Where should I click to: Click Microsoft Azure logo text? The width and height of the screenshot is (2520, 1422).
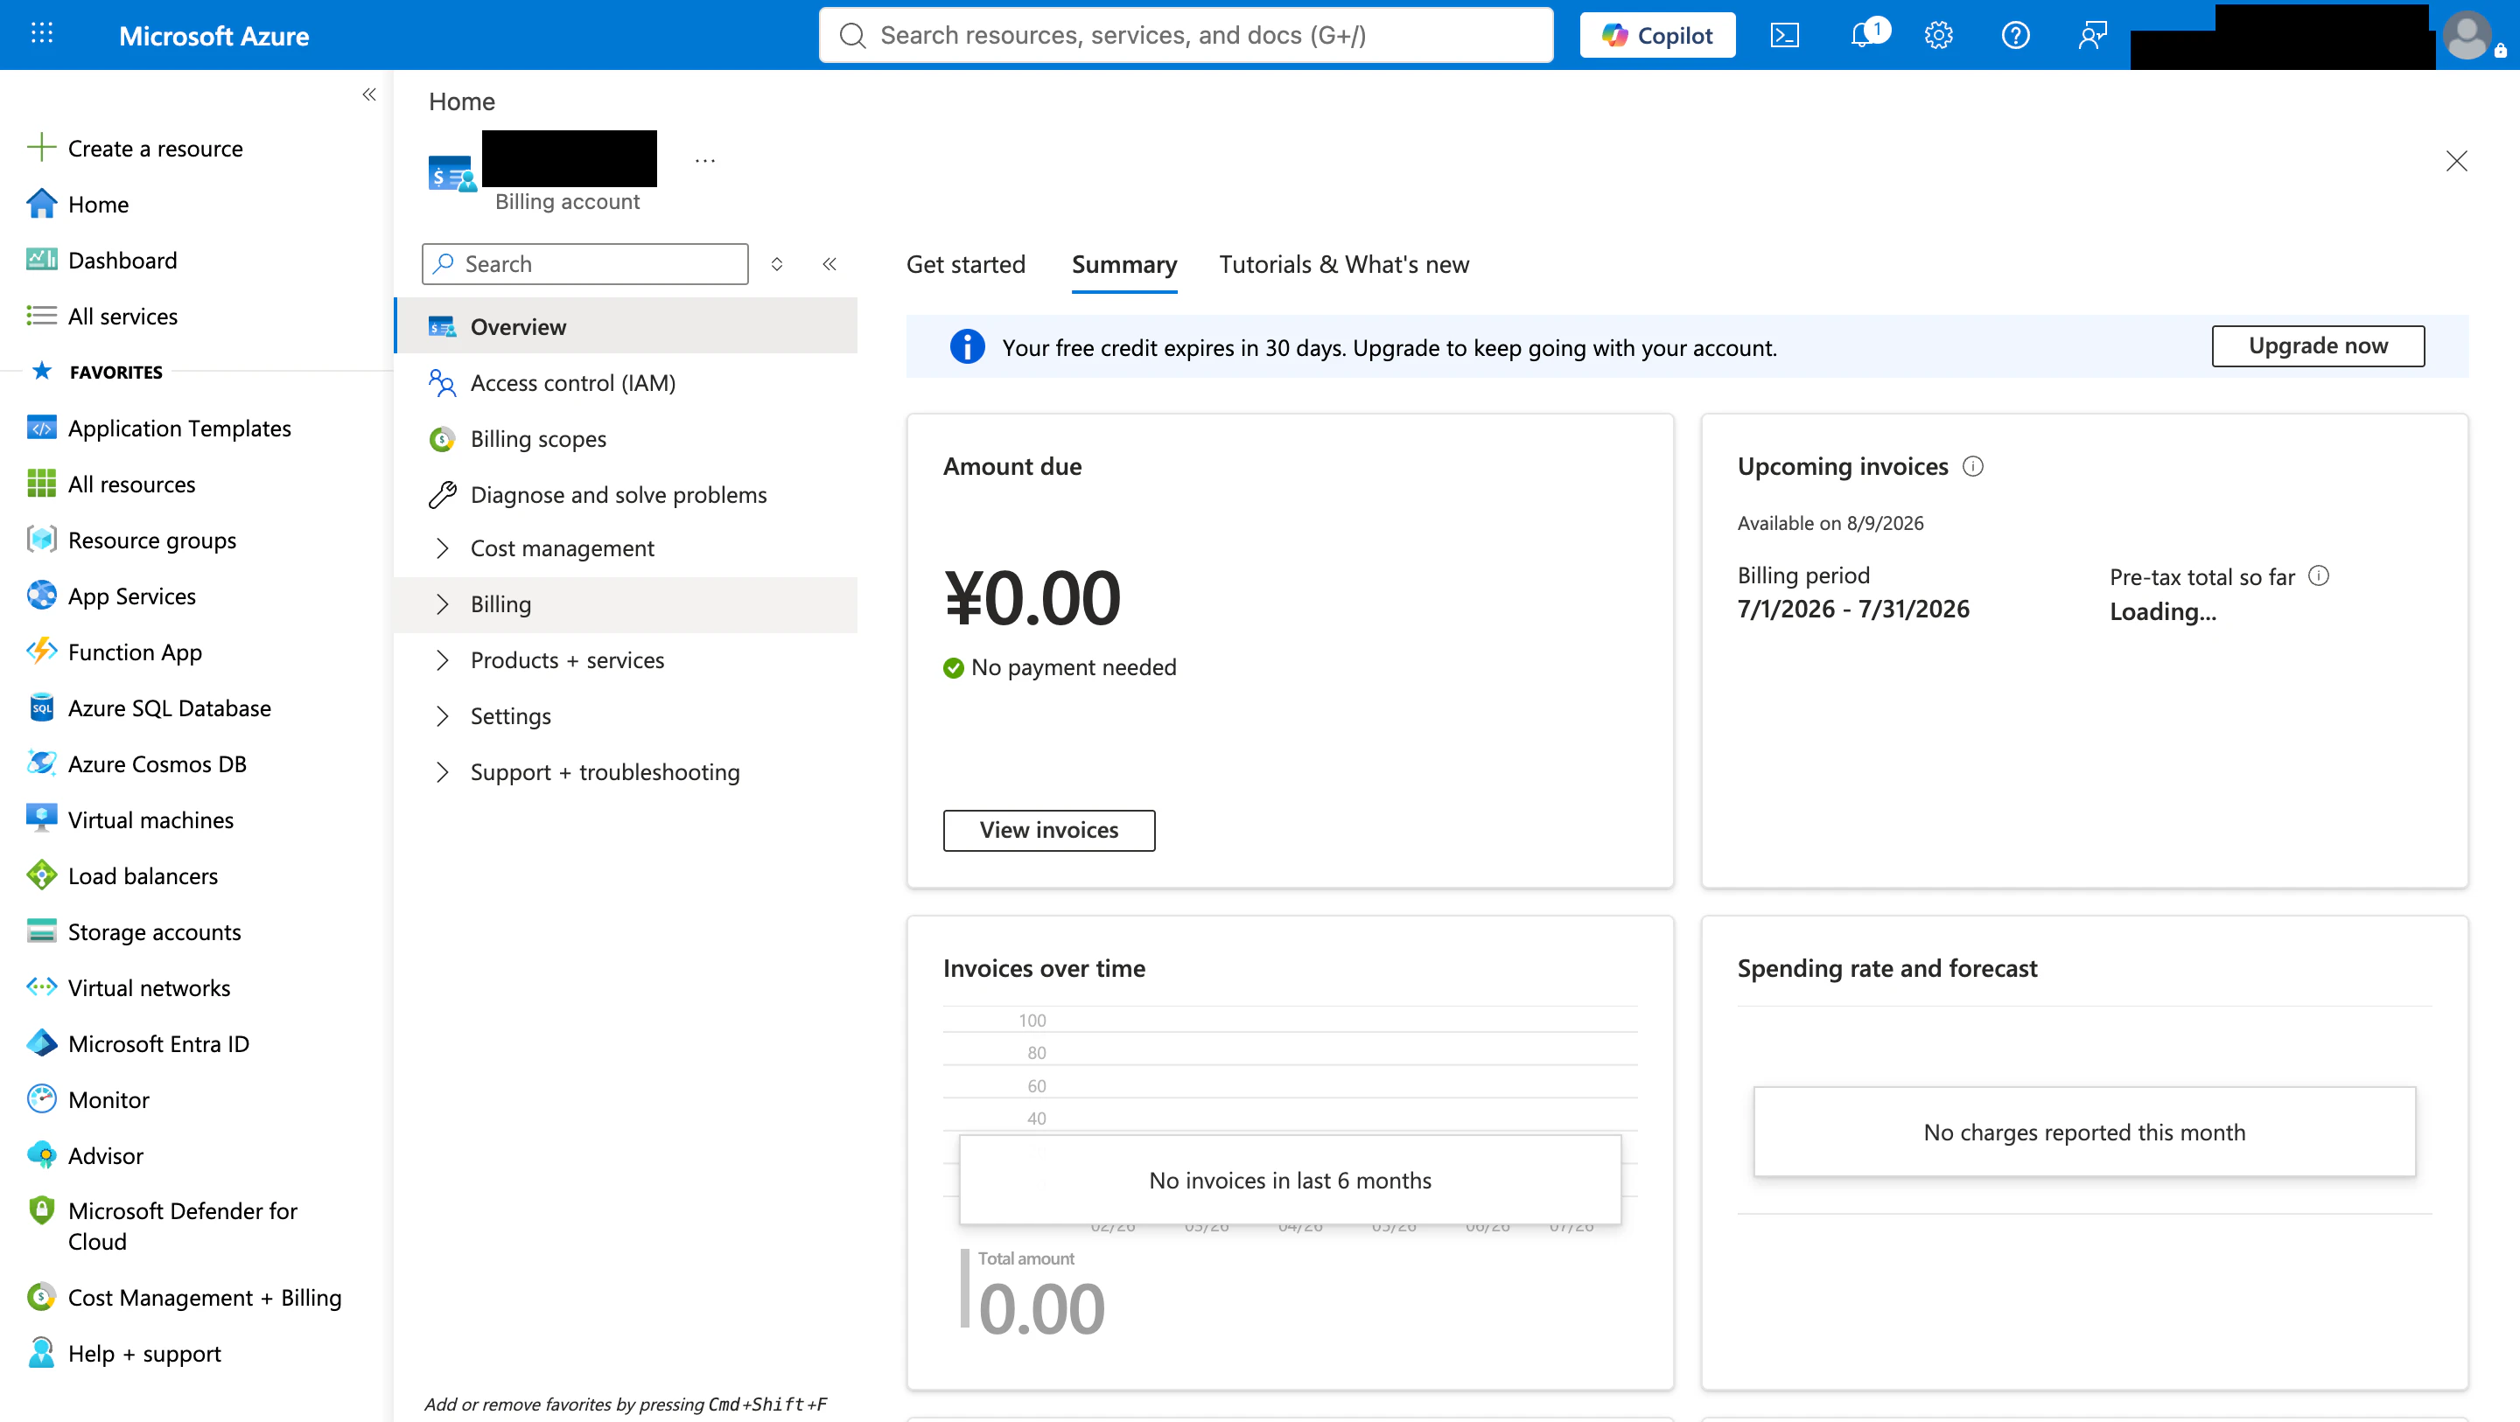213,36
